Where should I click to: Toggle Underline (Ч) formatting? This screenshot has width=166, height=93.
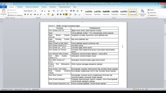click(31, 14)
